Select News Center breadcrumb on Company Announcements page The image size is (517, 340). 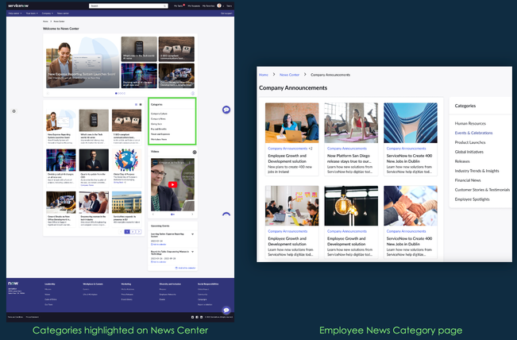pyautogui.click(x=289, y=75)
